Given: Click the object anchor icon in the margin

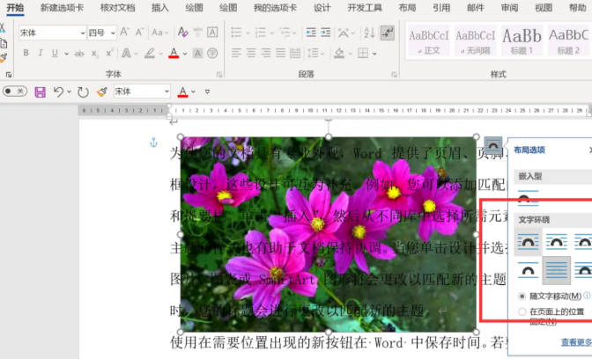Looking at the screenshot, I should pos(153,143).
